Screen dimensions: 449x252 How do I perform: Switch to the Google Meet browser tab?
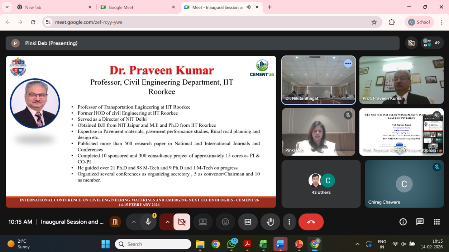[138, 7]
